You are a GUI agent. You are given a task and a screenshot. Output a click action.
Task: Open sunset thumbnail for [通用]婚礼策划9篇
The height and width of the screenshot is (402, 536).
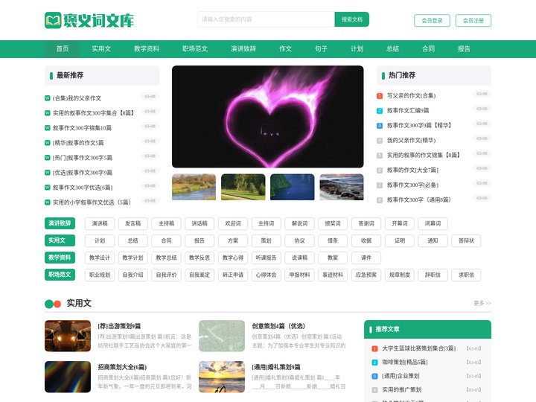tap(222, 377)
